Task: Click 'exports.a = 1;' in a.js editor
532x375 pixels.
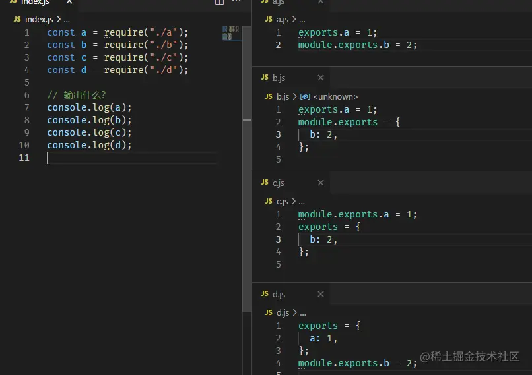Action: tap(337, 33)
